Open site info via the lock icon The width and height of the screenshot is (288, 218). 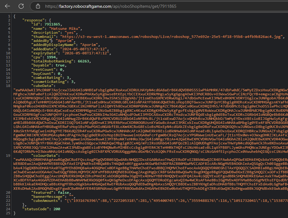[x=38, y=6]
